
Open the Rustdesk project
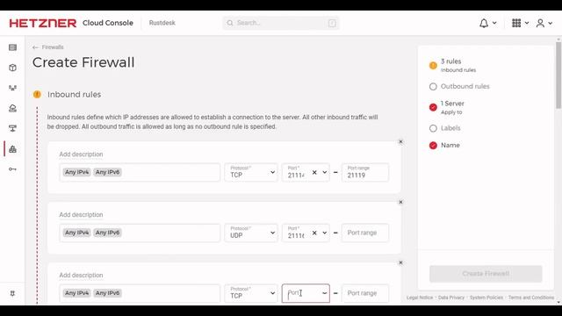tap(162, 23)
